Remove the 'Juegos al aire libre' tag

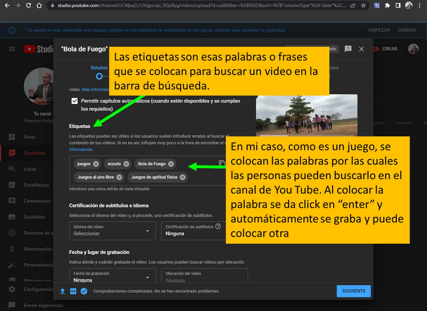pyautogui.click(x=119, y=177)
